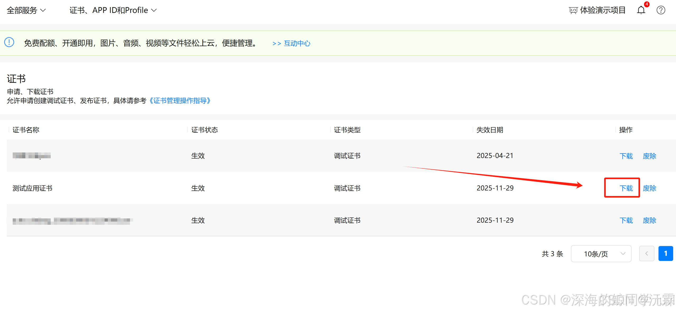The width and height of the screenshot is (676, 311).
Task: Click the notification bell icon
Action: [641, 10]
